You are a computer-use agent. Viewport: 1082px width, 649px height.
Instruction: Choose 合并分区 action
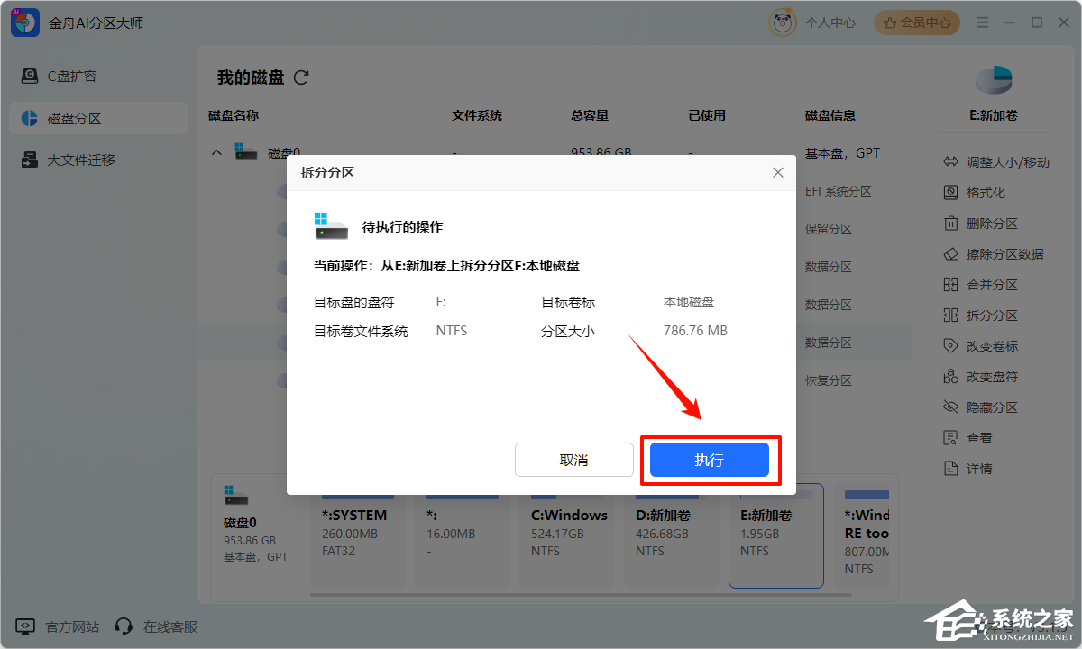tap(980, 285)
